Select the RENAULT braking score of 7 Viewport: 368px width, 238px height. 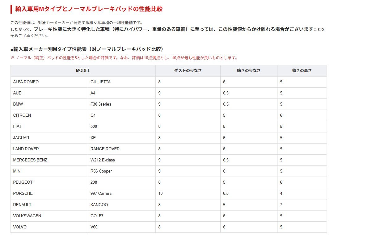[x=281, y=205]
